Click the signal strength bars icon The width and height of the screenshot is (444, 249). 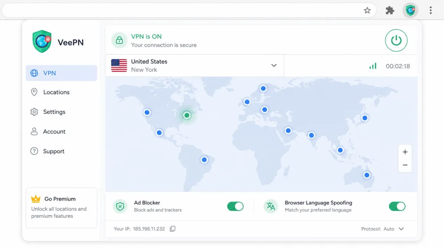[373, 66]
